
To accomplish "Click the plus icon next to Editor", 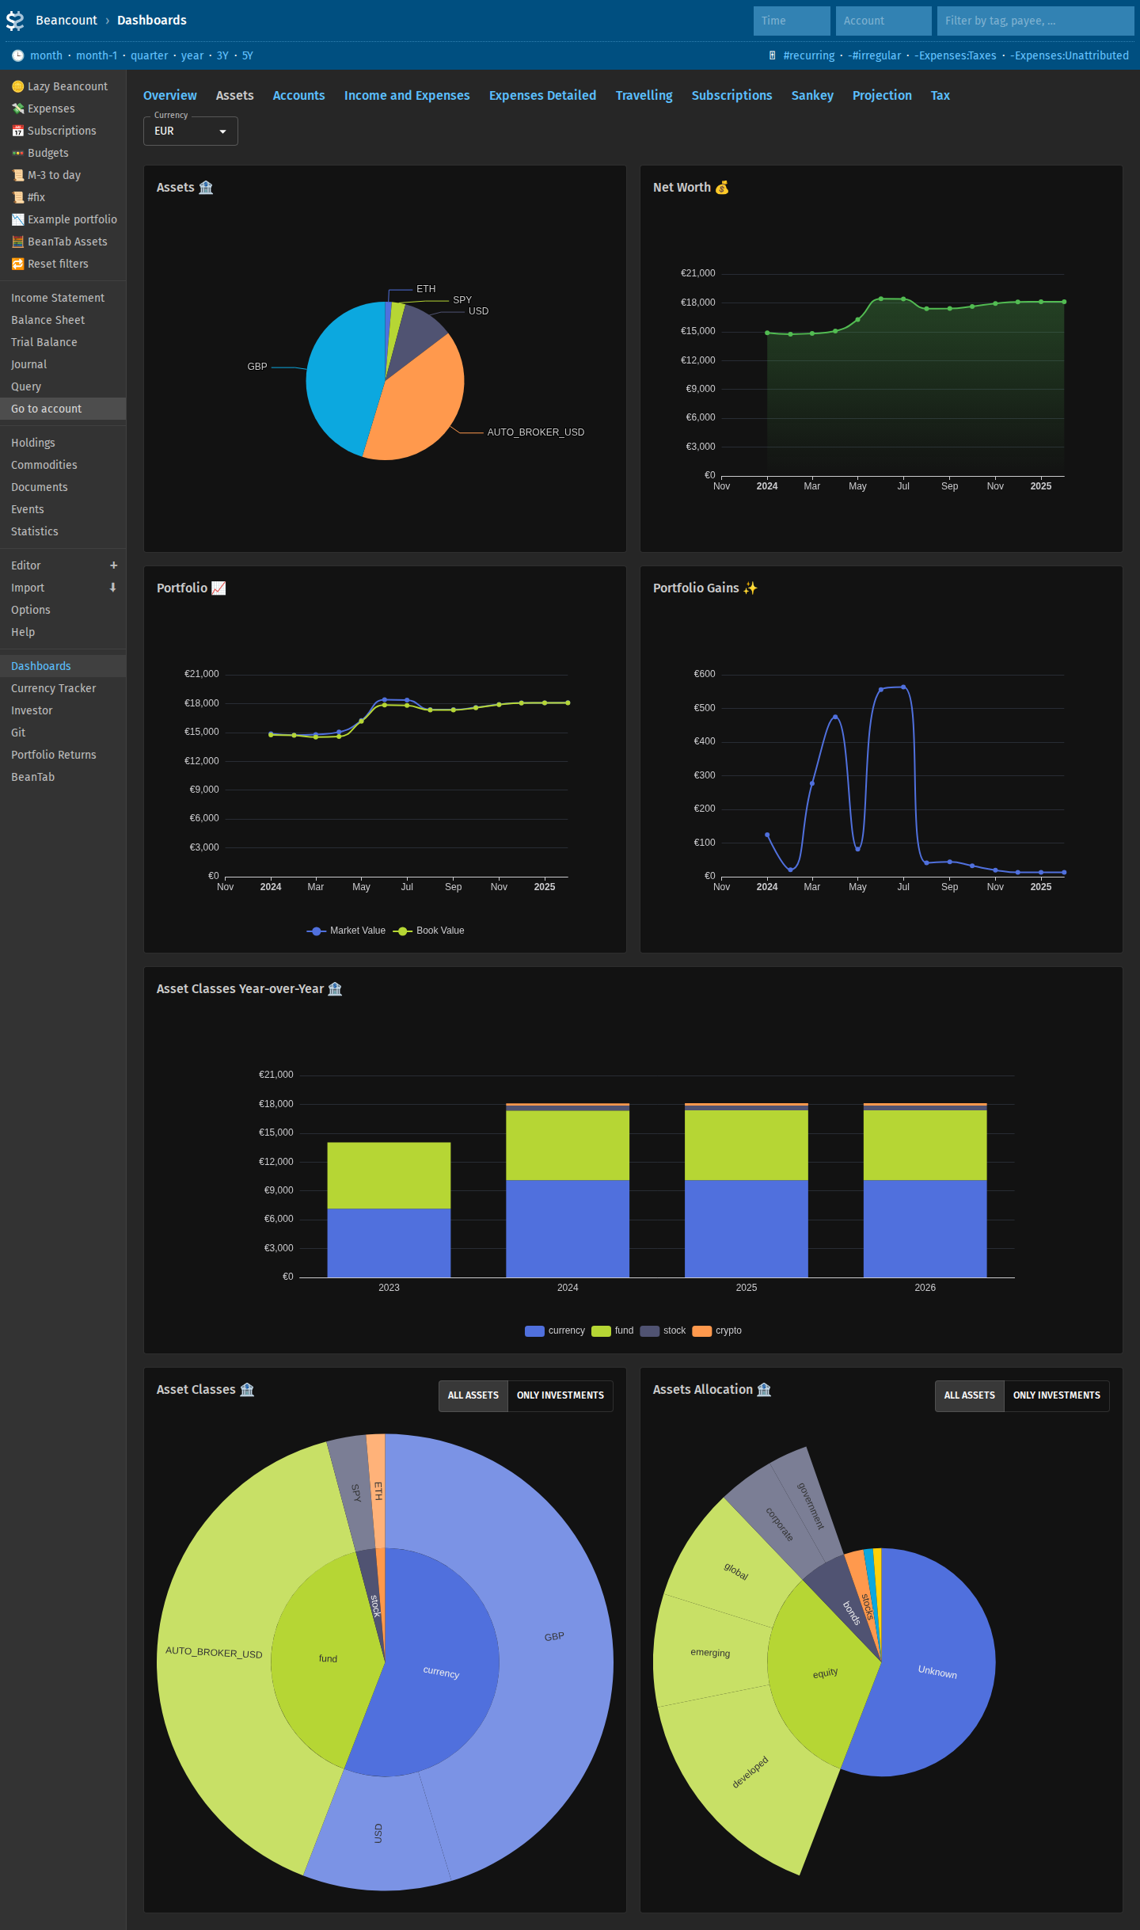I will [113, 565].
